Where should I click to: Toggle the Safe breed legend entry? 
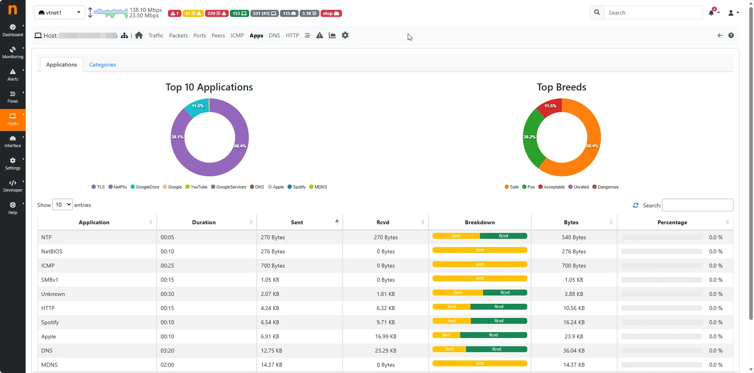coord(511,187)
